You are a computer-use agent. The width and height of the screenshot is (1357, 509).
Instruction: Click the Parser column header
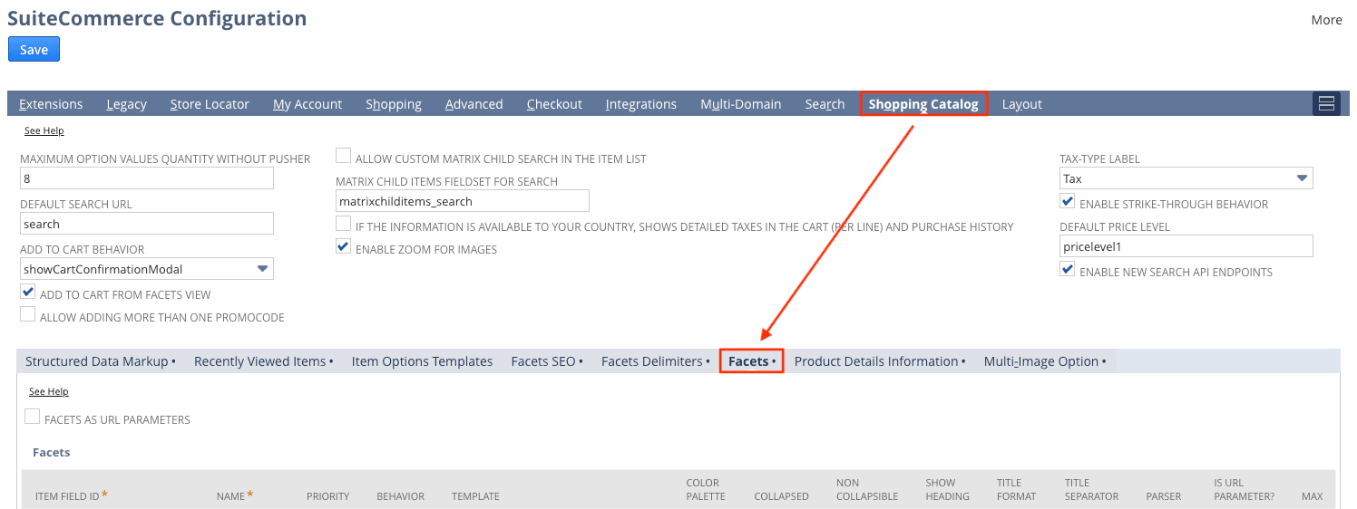point(1164,496)
